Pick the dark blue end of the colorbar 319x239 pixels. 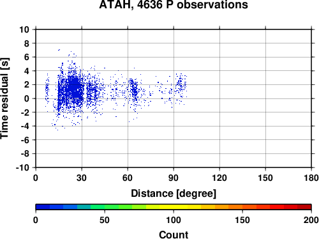[43, 207]
